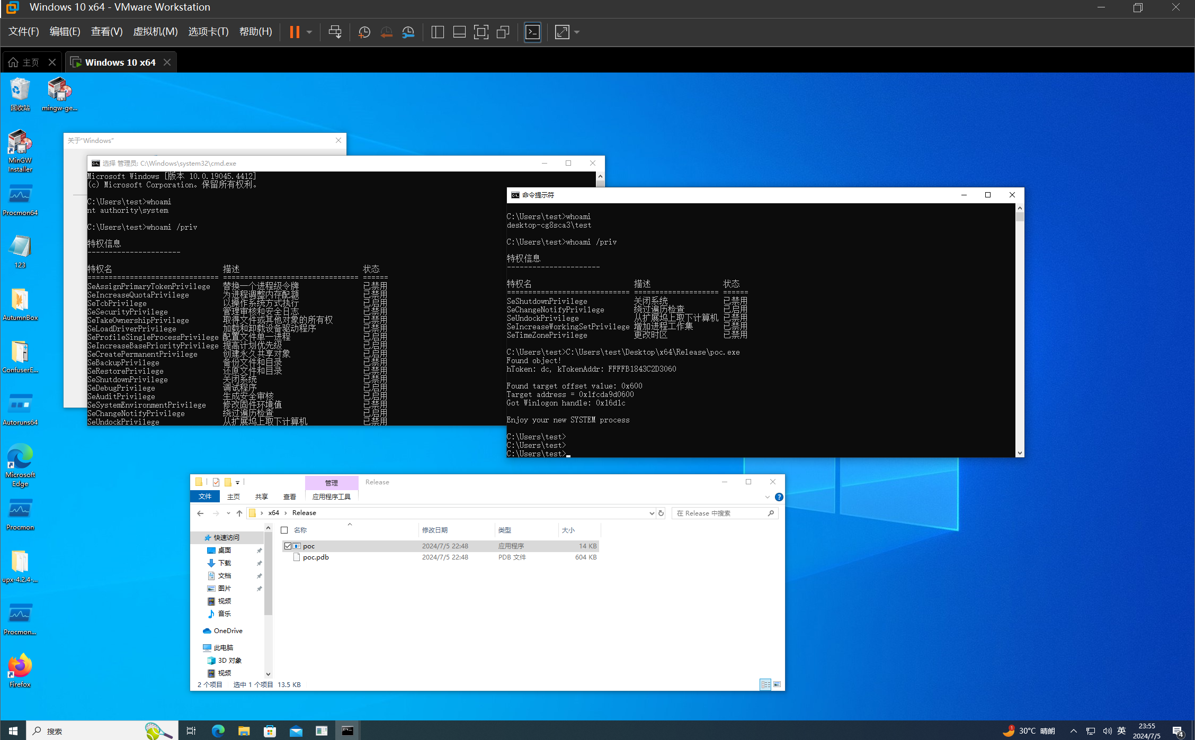Click the Explorer up-one-level arrow
1195x740 pixels.
tap(239, 513)
